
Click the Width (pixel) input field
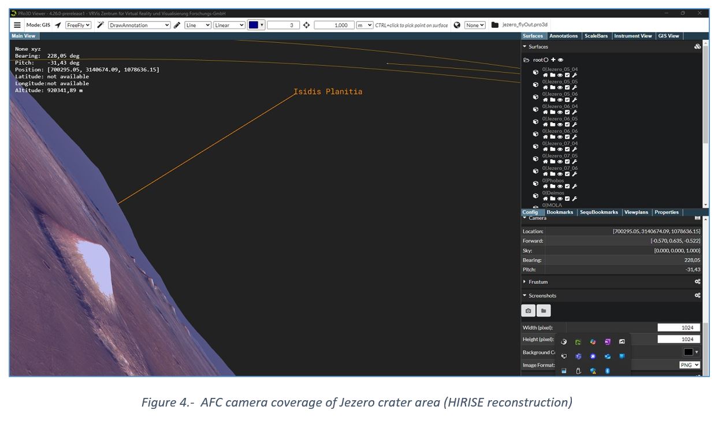pyautogui.click(x=679, y=327)
